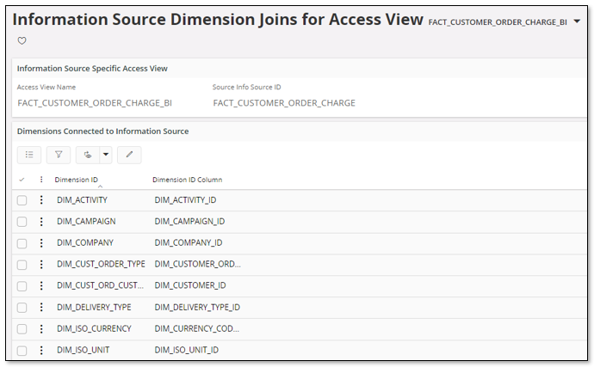Tick the DIM_ISO_UNIT row checkbox

[22, 351]
